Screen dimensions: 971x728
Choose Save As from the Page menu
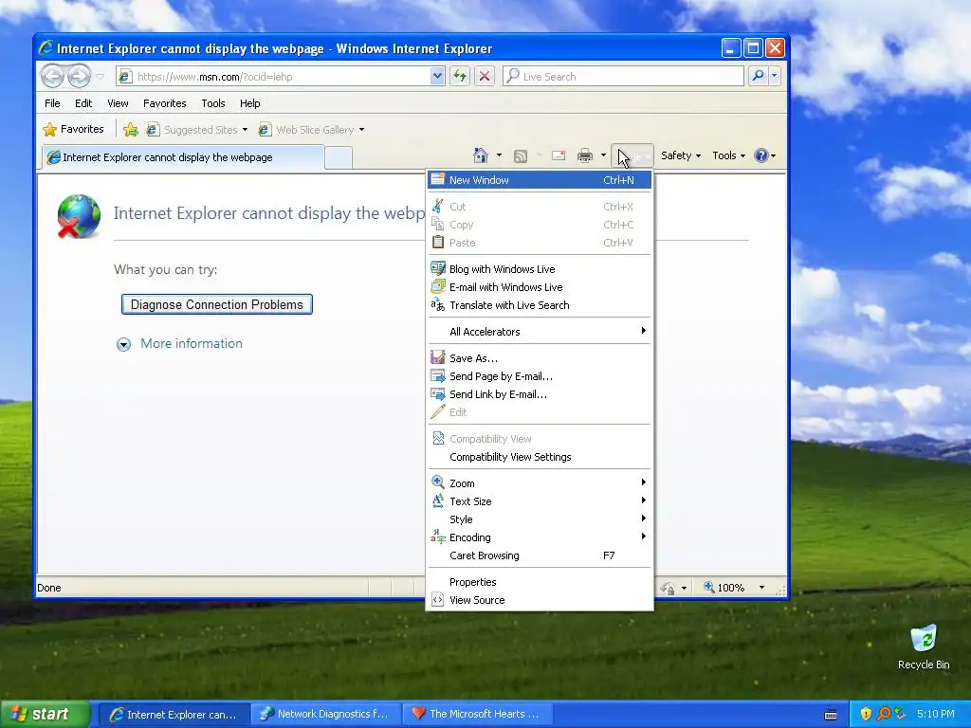click(x=540, y=358)
